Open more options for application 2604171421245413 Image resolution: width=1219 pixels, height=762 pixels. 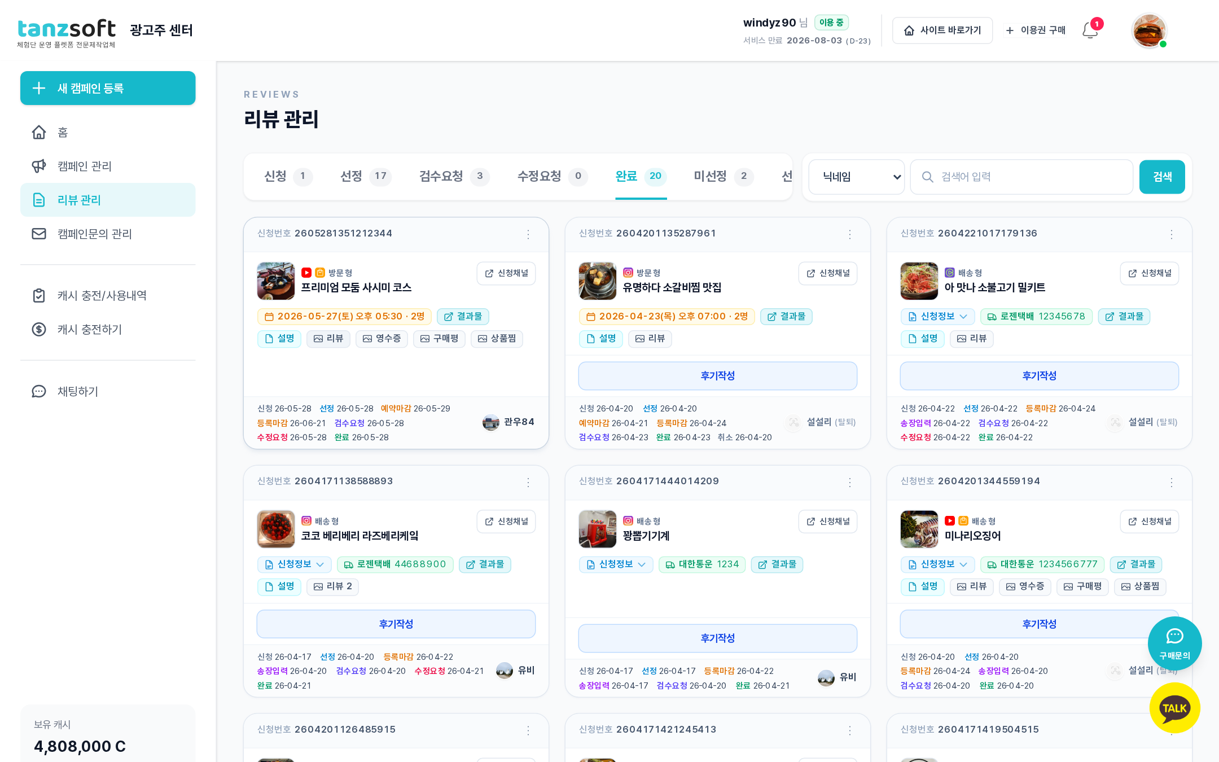850,730
